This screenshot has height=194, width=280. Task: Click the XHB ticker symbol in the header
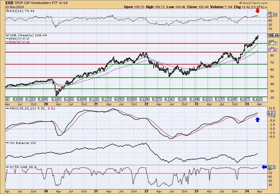[x=9, y=3]
